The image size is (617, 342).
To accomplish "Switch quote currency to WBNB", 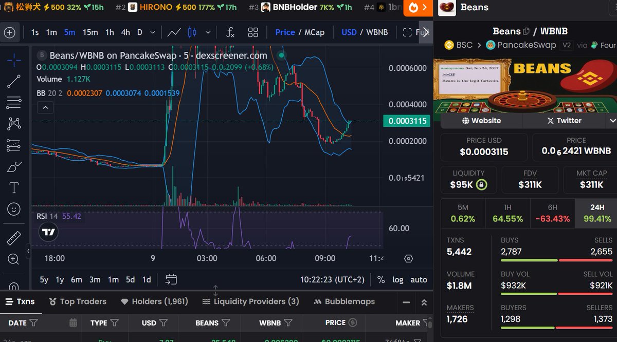I will click(377, 32).
